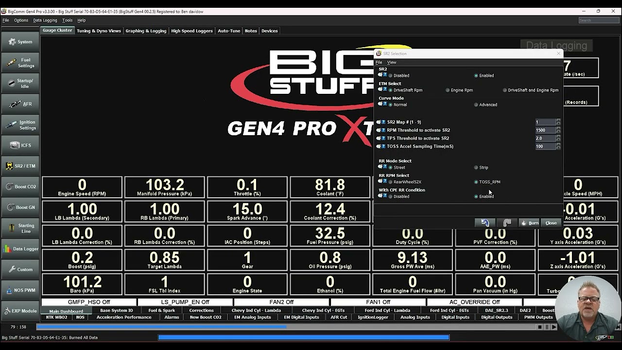This screenshot has width=622, height=350.
Task: Click the pause button in the playback bar
Action: click(547, 327)
